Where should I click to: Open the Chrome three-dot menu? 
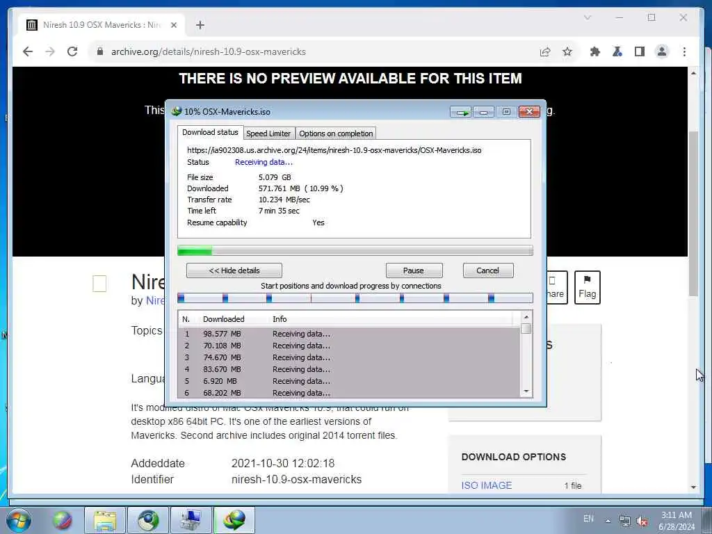tap(684, 51)
